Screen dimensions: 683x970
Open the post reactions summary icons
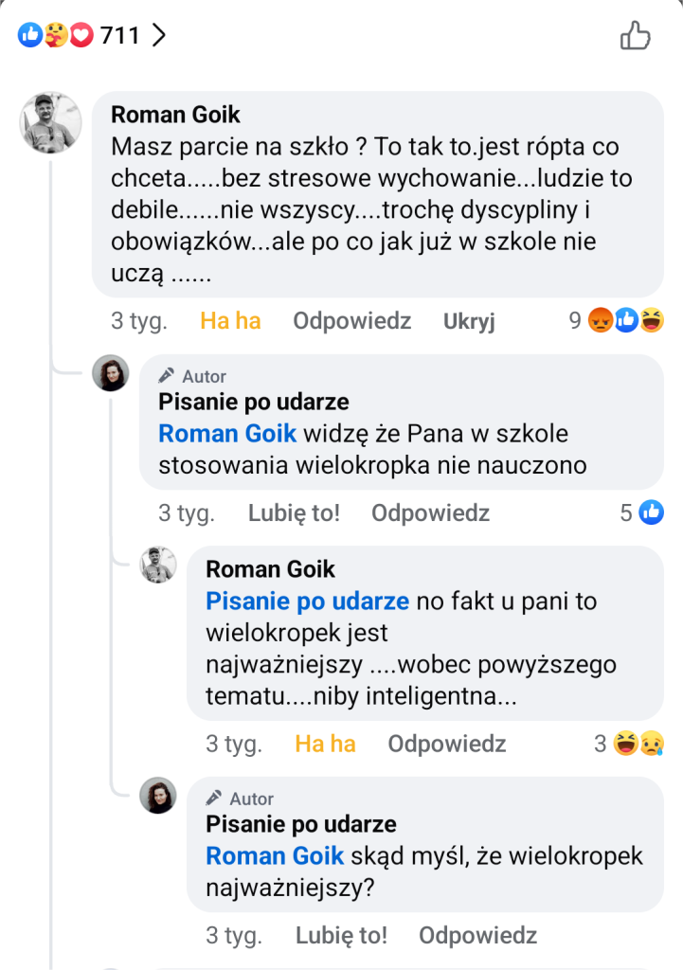56,36
